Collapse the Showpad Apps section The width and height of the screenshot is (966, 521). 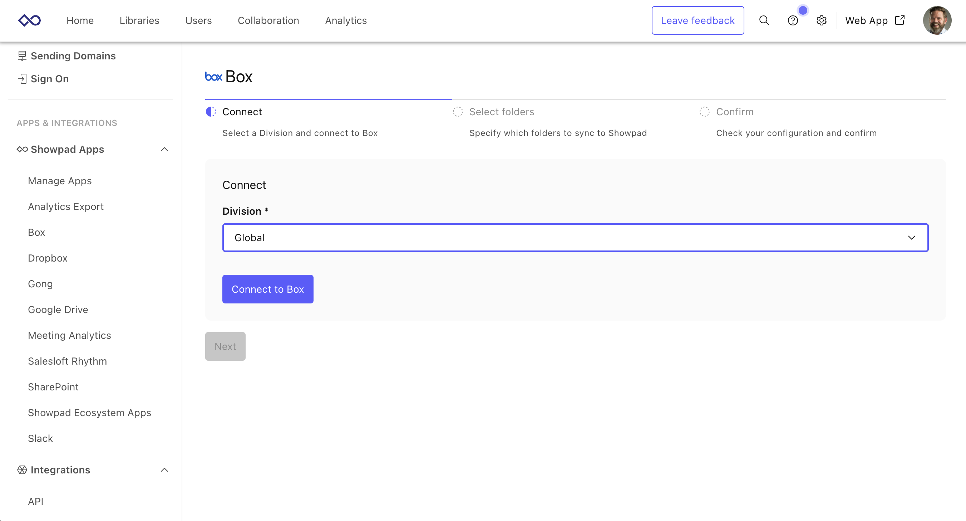[164, 149]
